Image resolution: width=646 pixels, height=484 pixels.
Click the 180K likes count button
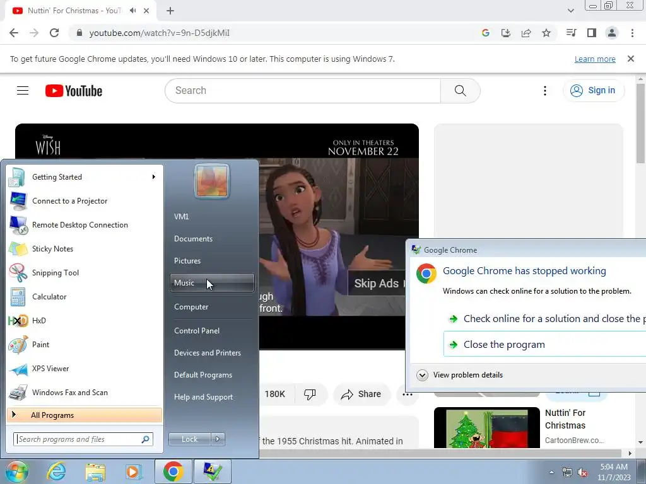(275, 395)
